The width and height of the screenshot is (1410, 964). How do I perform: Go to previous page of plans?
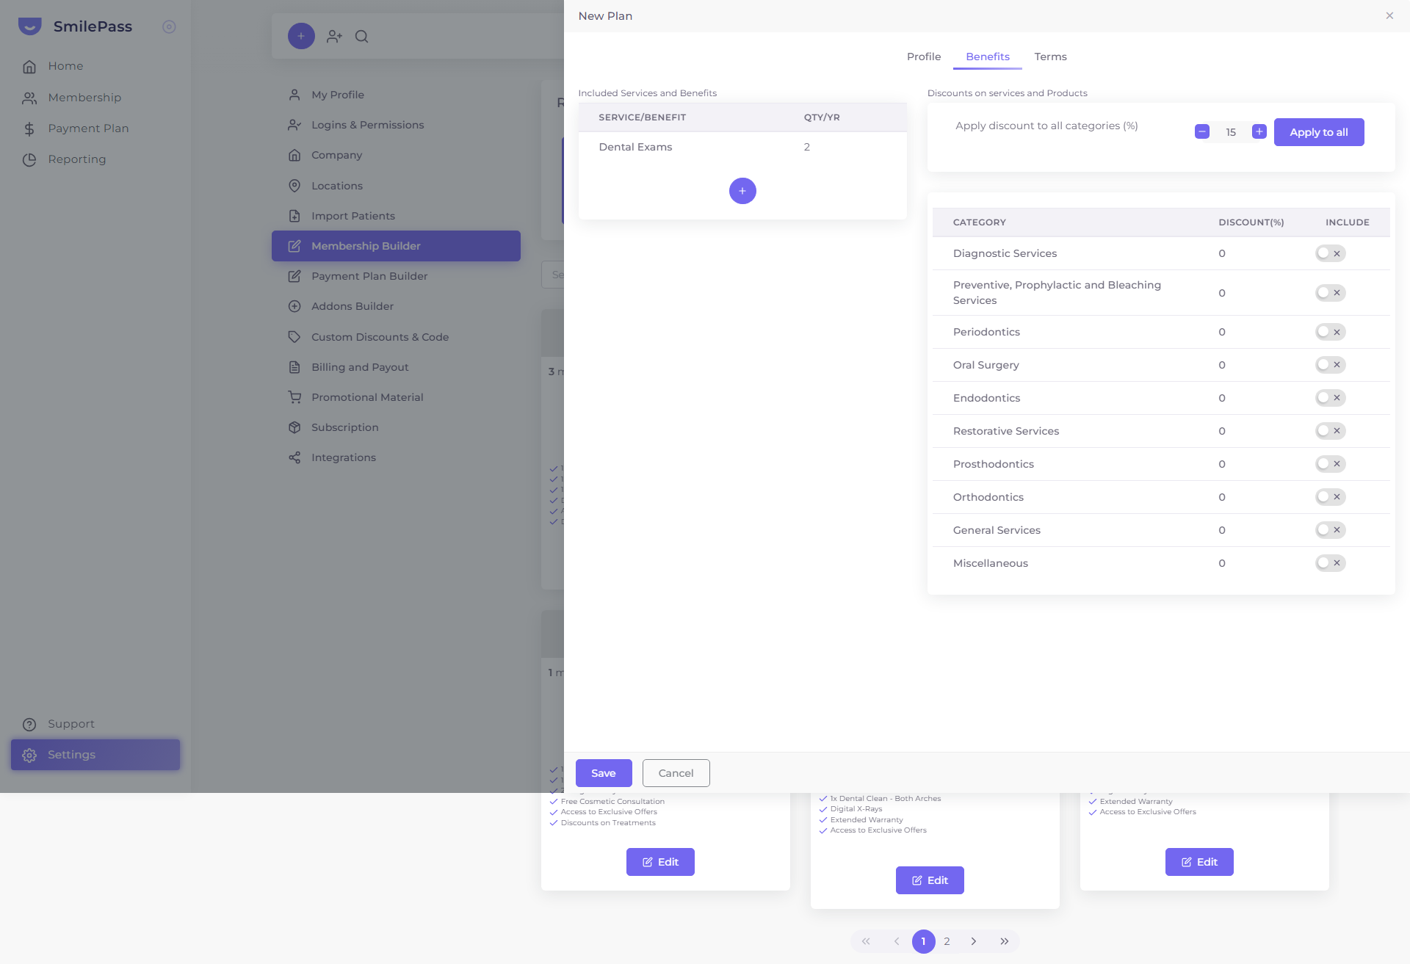[x=896, y=941]
